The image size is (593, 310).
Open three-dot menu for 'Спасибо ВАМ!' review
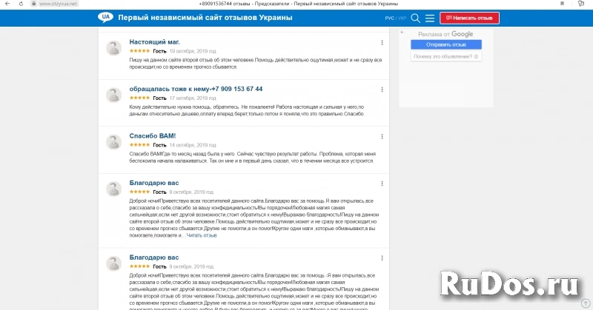[x=382, y=137]
